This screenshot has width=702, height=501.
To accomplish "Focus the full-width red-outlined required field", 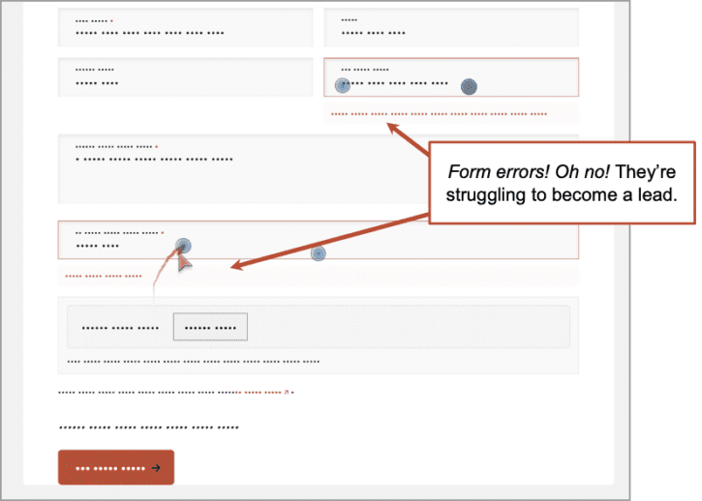I will (319, 240).
